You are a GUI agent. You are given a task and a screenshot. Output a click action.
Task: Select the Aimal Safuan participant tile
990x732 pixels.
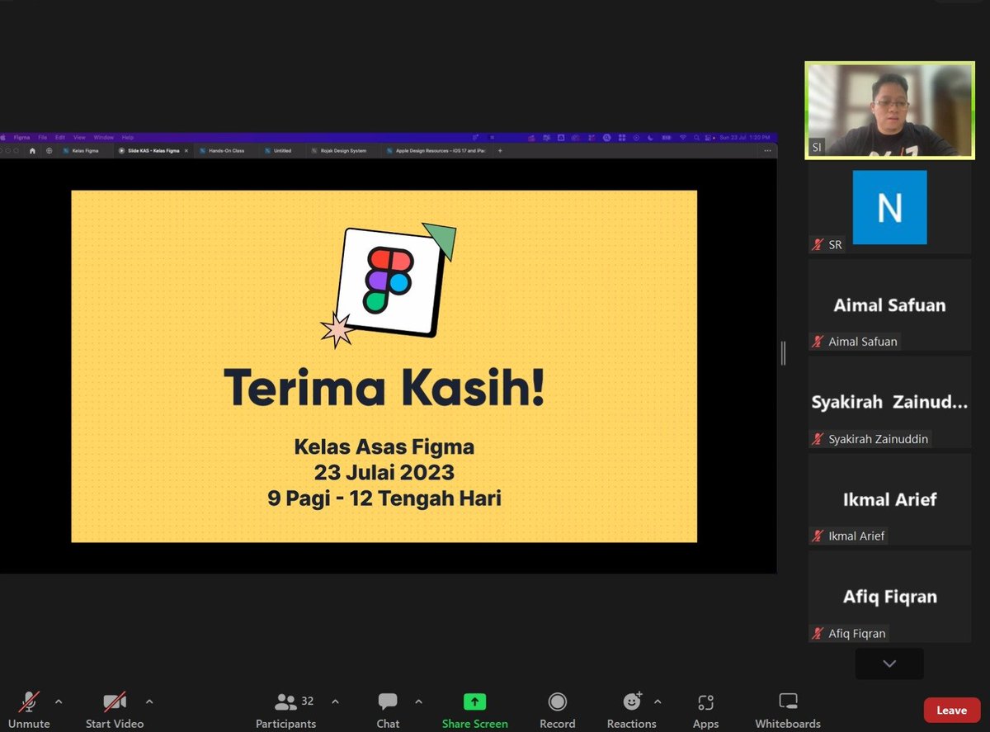click(889, 305)
